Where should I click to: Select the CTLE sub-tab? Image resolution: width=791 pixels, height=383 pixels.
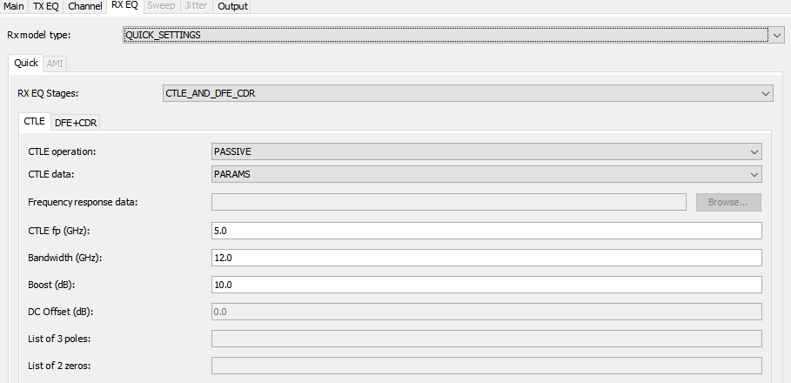[x=35, y=122]
